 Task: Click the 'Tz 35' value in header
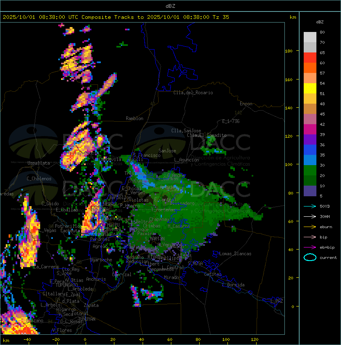221,17
